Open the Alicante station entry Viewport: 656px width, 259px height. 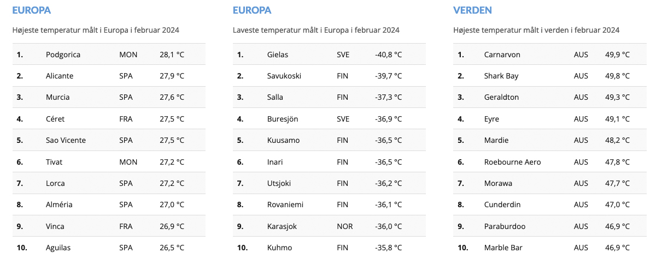tap(60, 76)
